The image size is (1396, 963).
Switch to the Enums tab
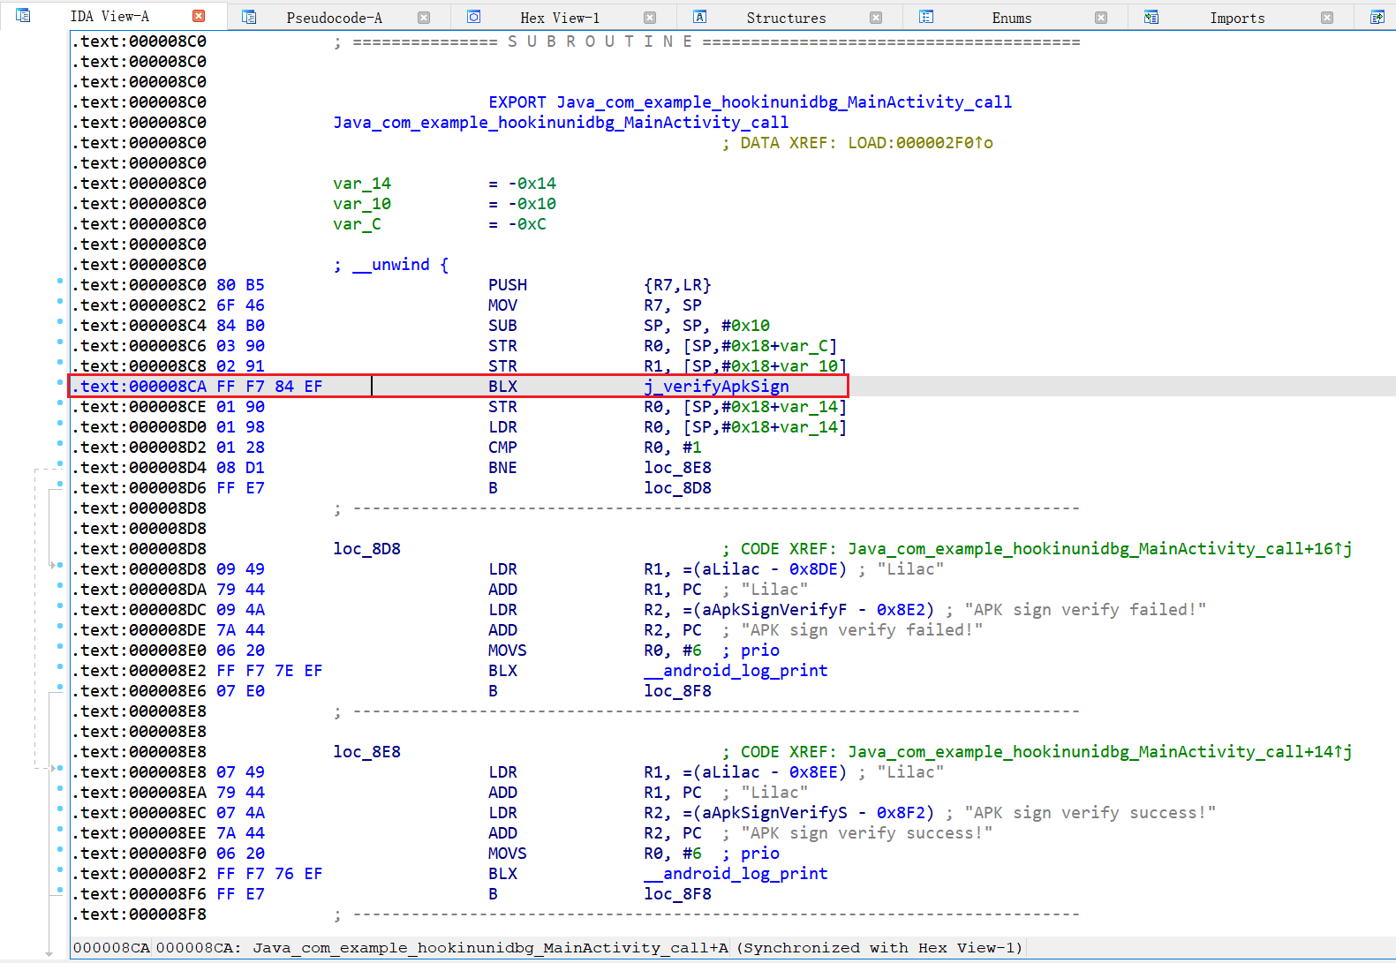(x=1011, y=18)
